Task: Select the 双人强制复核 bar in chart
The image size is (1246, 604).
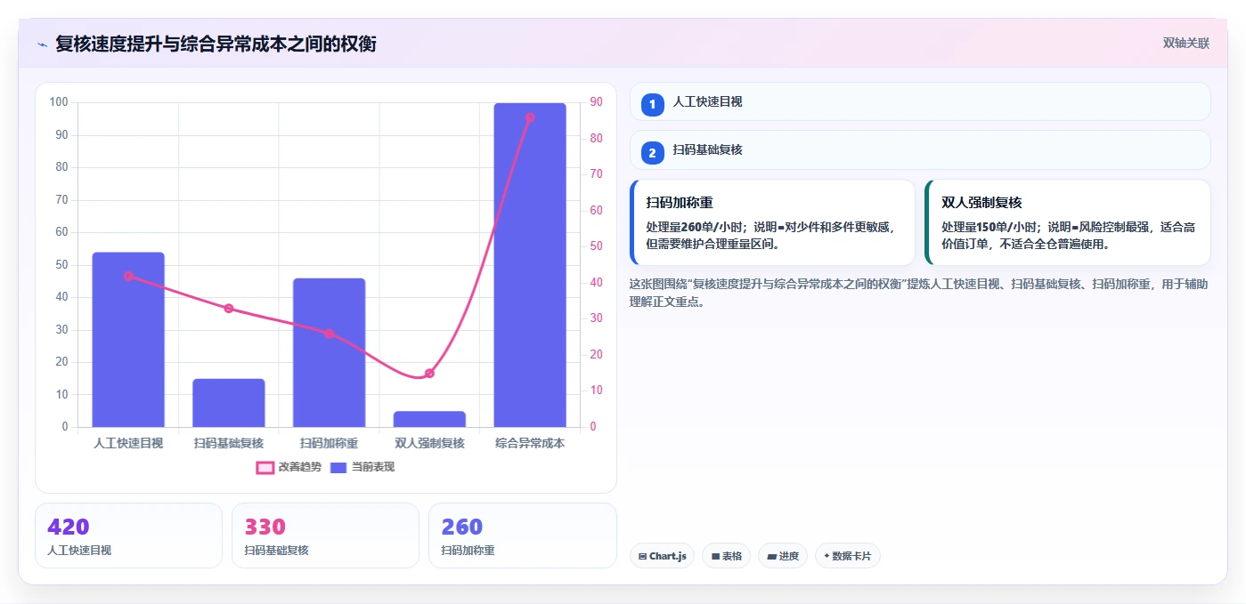Action: [x=429, y=419]
